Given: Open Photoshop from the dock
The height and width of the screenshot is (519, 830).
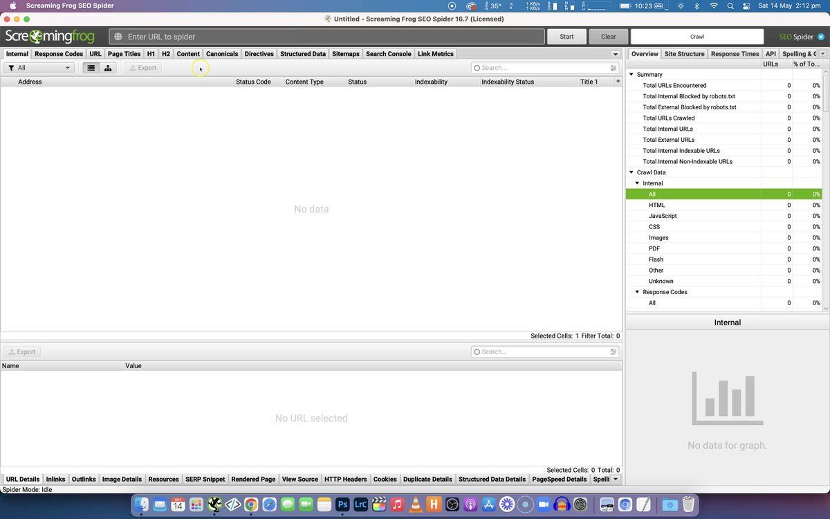Looking at the screenshot, I should (x=342, y=504).
